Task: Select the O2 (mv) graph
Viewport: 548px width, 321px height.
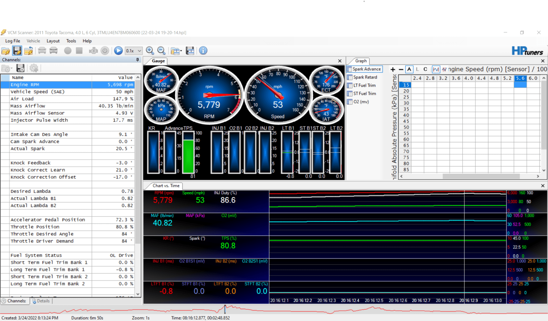Action: (x=358, y=102)
